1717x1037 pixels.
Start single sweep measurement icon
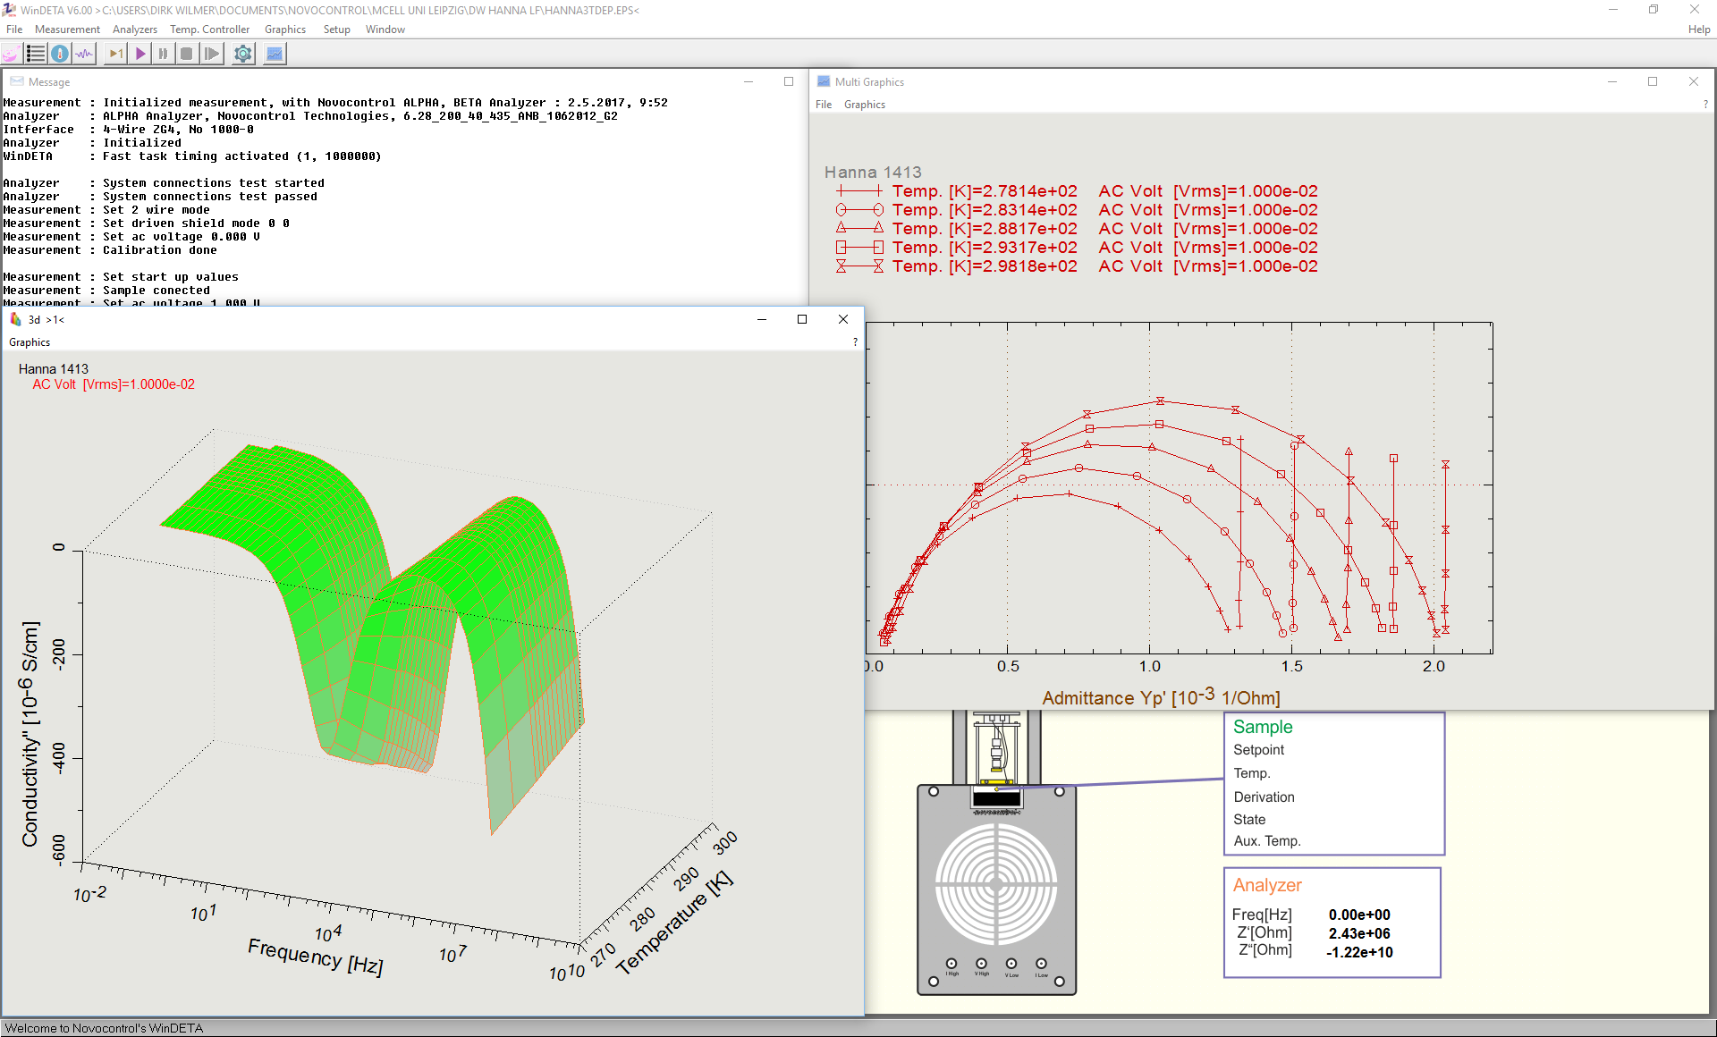coord(116,54)
